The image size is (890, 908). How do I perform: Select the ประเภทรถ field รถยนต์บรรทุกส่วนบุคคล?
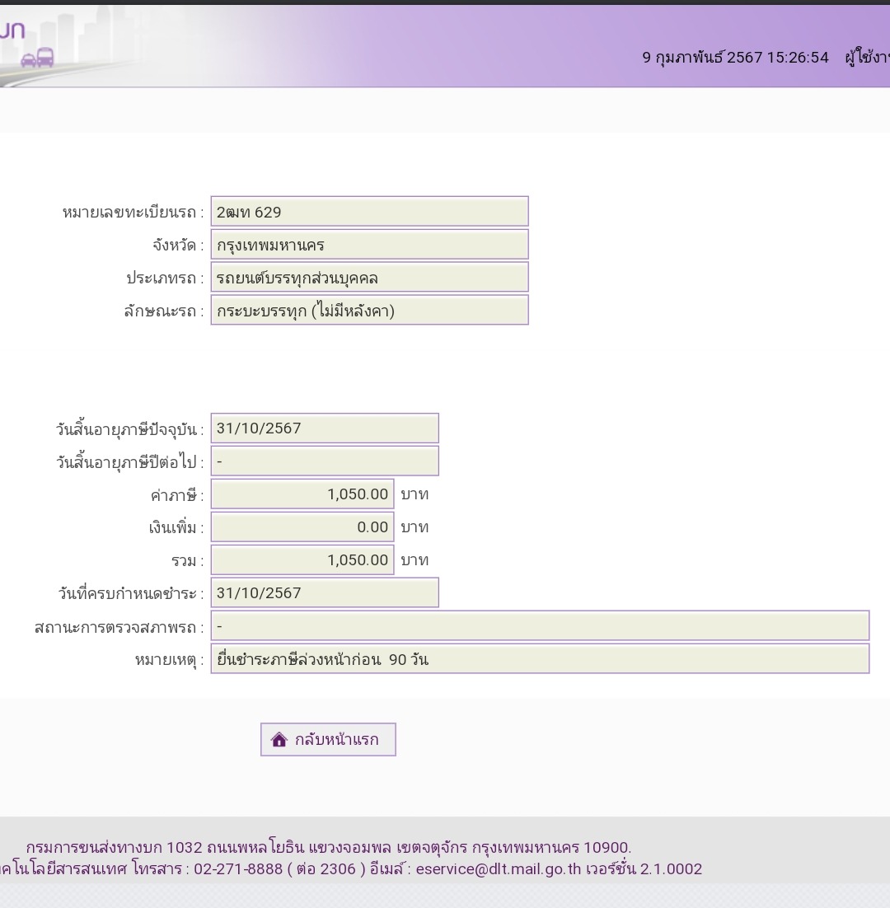pos(369,278)
